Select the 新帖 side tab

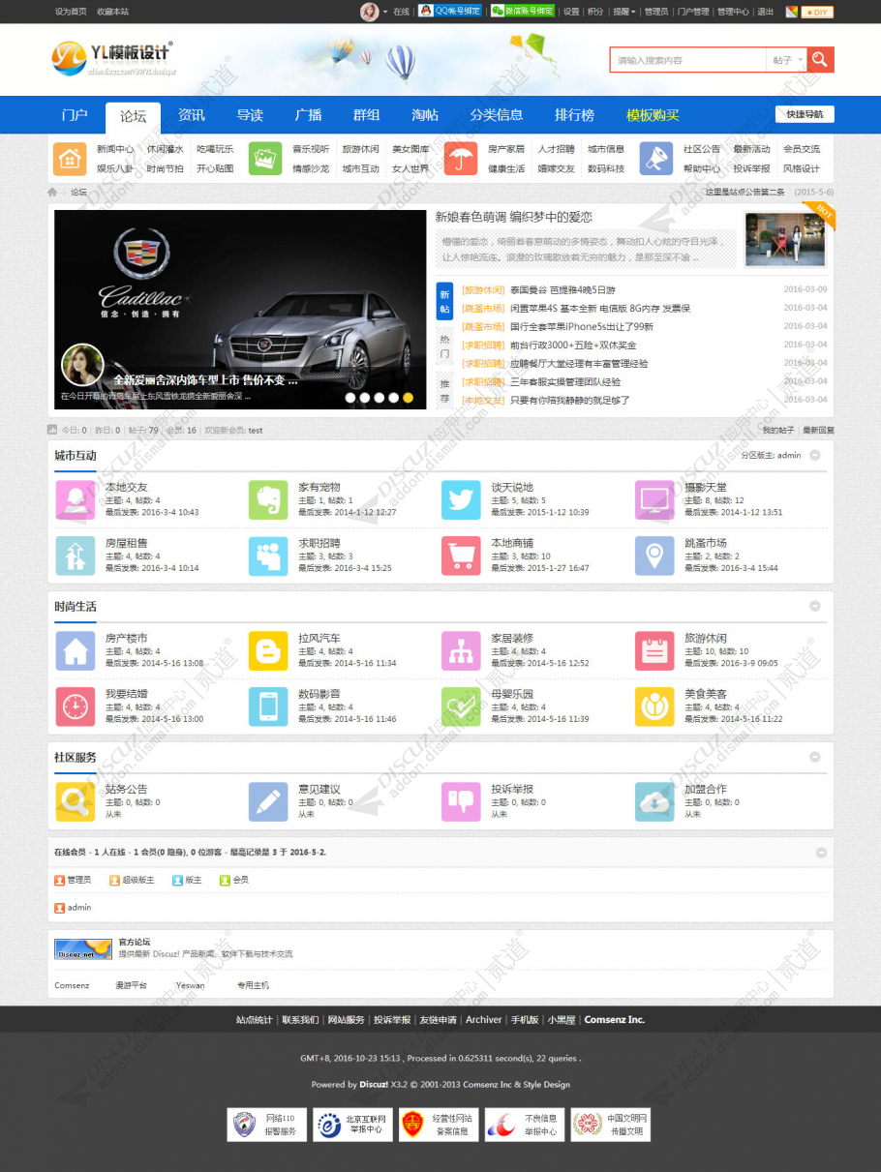coord(444,301)
